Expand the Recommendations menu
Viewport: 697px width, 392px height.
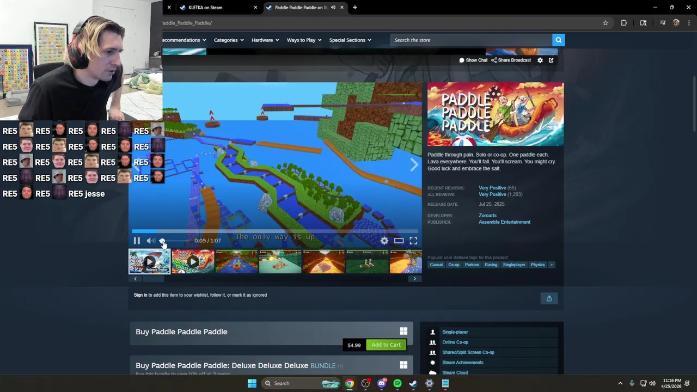point(184,40)
